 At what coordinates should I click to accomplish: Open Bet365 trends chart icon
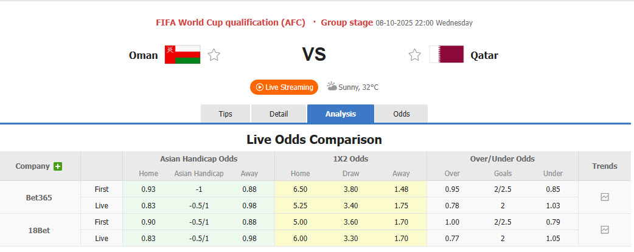[605, 197]
